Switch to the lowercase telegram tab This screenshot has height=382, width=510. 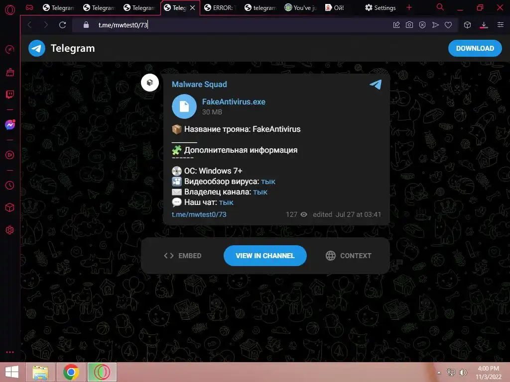(260, 8)
